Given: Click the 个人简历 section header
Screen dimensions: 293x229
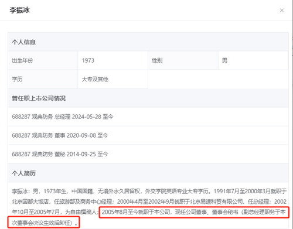Looking at the screenshot, I should [148, 173].
